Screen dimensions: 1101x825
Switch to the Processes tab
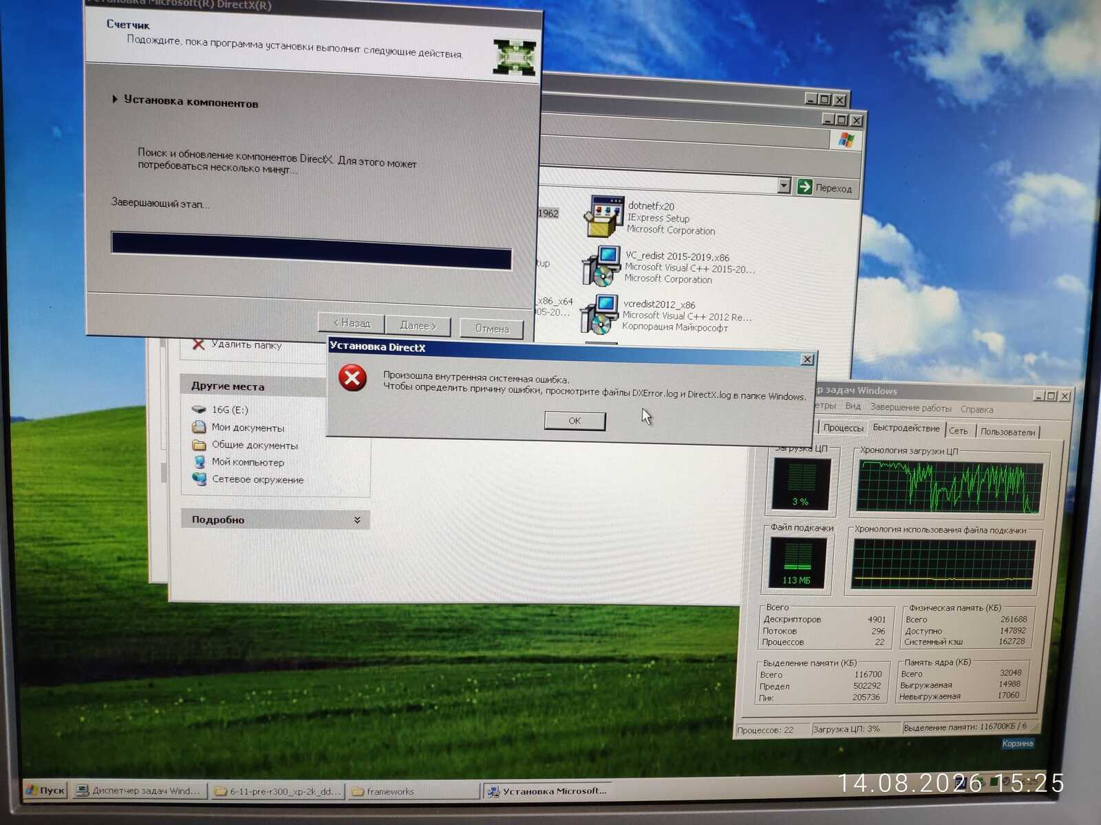point(843,428)
